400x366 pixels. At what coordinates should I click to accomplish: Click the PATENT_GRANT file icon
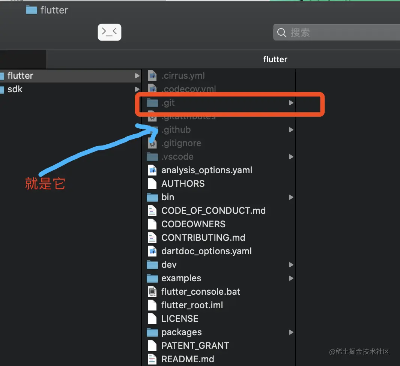pos(152,346)
